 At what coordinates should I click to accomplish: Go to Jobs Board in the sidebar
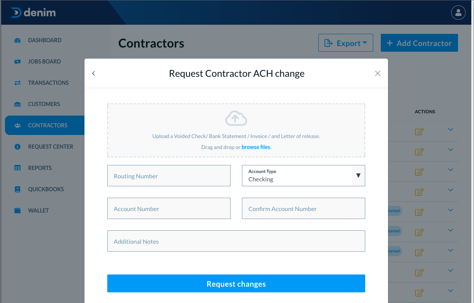tap(45, 62)
